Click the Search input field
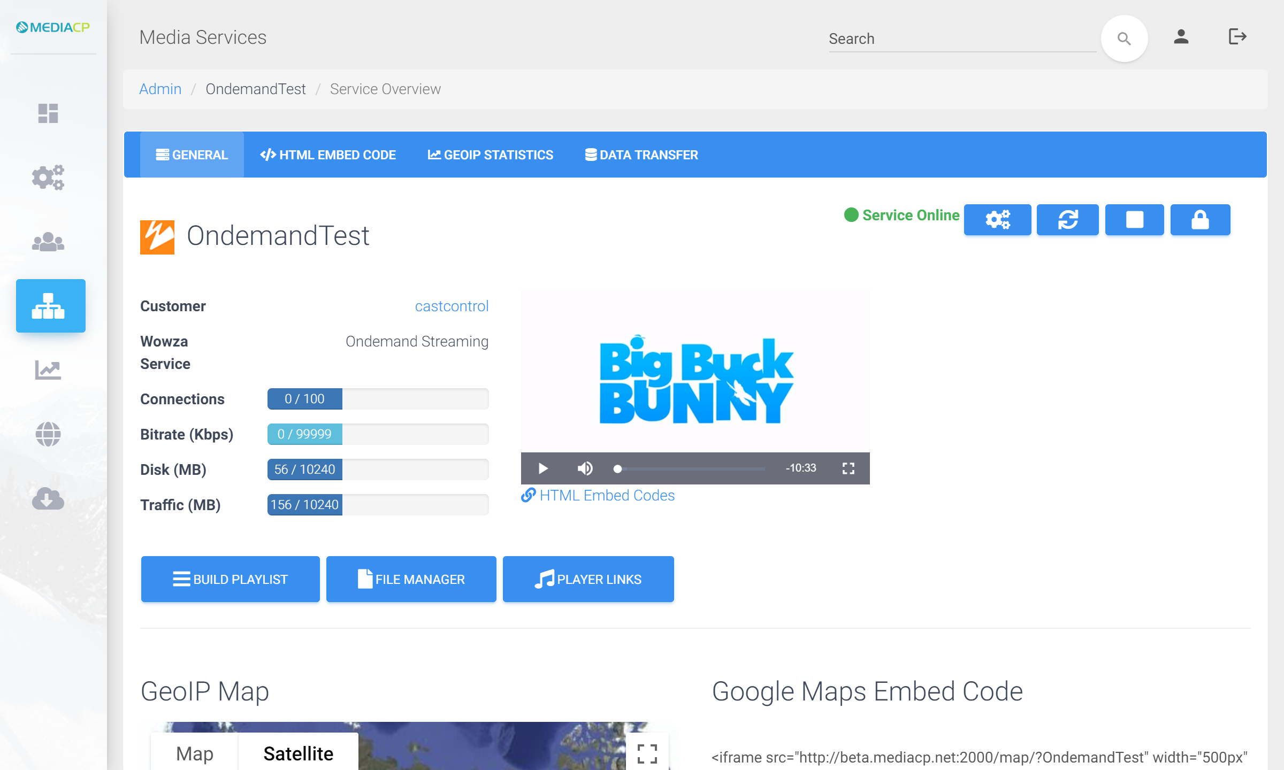Image resolution: width=1284 pixels, height=770 pixels. point(961,38)
